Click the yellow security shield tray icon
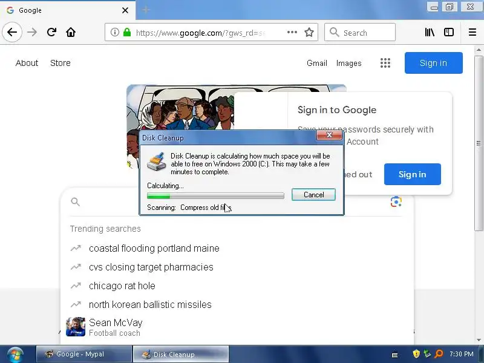This screenshot has height=363, width=484. point(416,354)
